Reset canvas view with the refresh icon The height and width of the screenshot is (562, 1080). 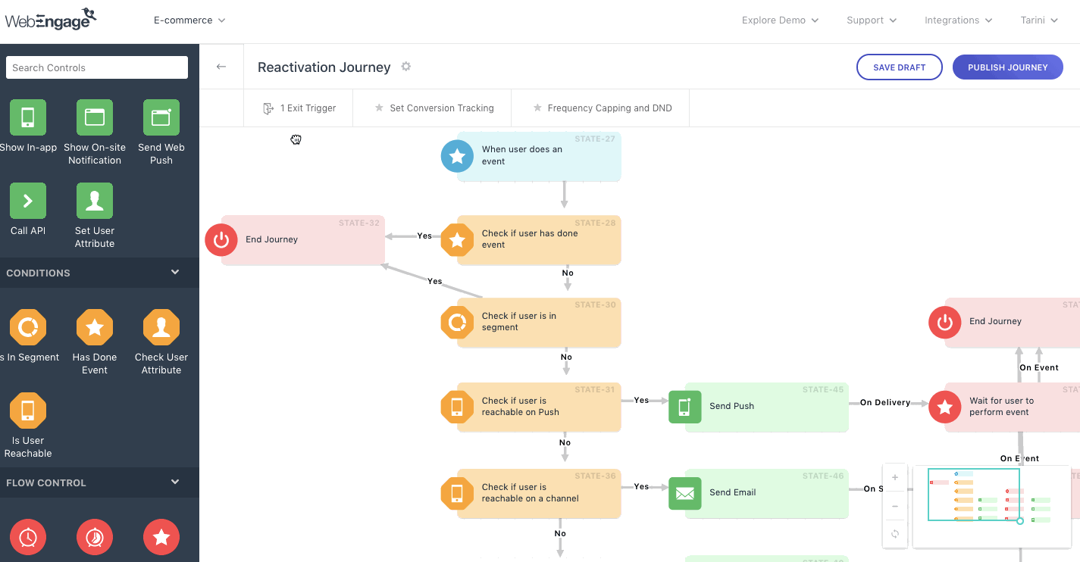pos(895,534)
